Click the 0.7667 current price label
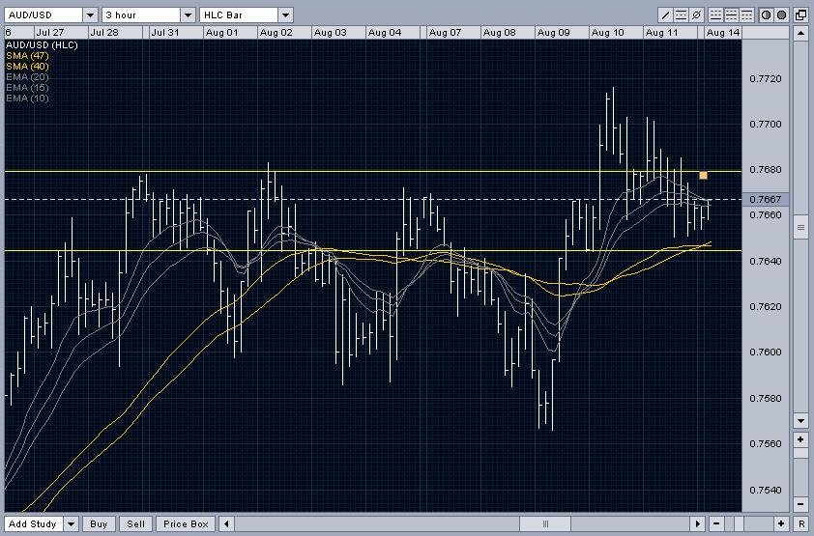 tap(766, 199)
